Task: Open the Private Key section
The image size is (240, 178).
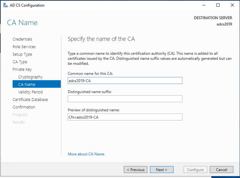Action: point(22,70)
